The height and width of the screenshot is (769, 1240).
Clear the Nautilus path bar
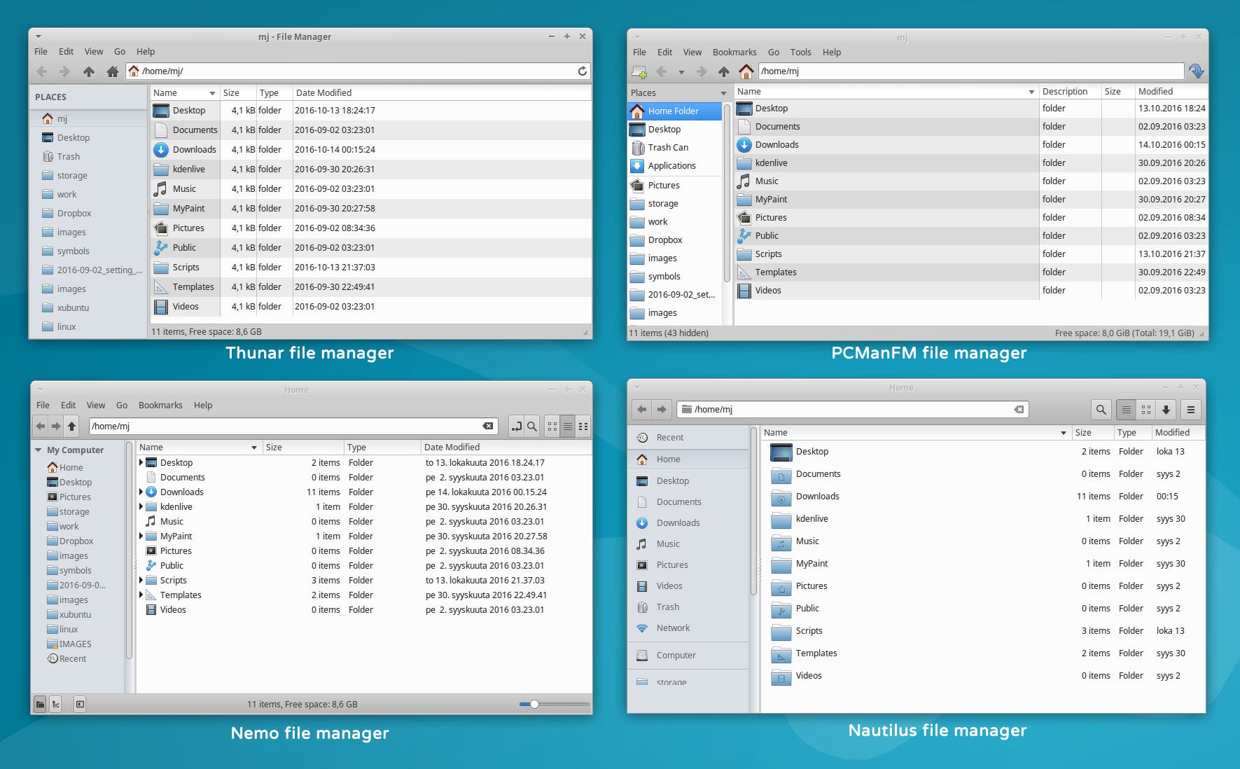pyautogui.click(x=1019, y=409)
